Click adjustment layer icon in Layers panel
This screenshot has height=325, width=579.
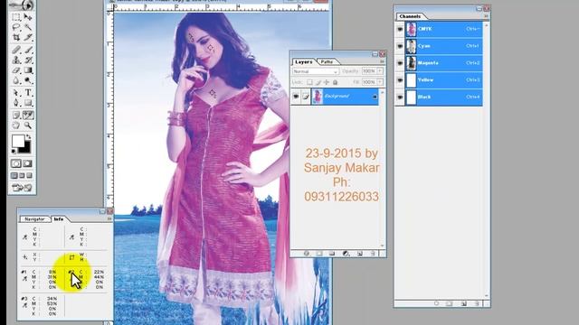pyautogui.click(x=346, y=254)
